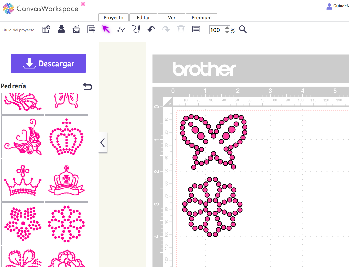Image resolution: width=349 pixels, height=267 pixels.
Task: Focus the zoom percentage field
Action: (x=217, y=30)
